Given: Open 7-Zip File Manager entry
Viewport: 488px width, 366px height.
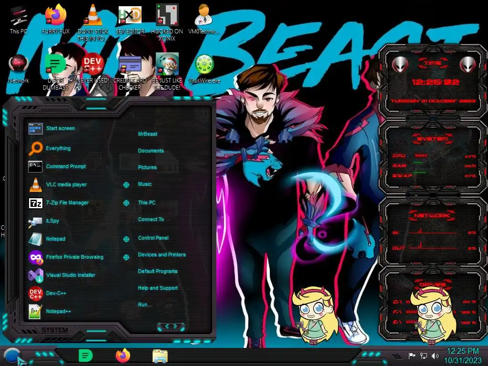Looking at the screenshot, I should pos(59,203).
